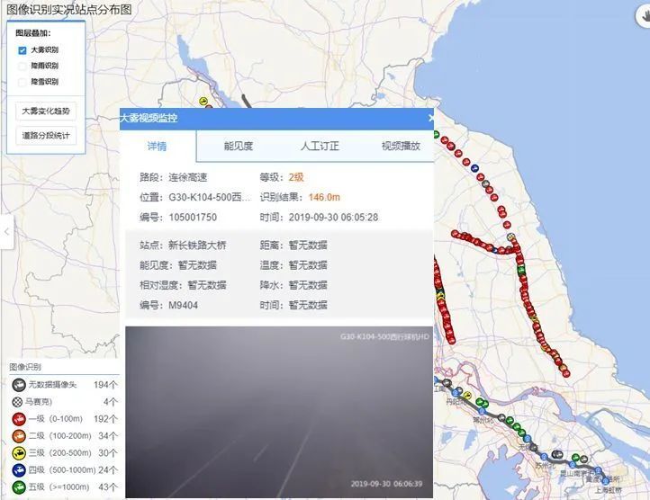Click the 一级 (0-100m) red legend icon
The image size is (650, 500).
pyautogui.click(x=19, y=419)
